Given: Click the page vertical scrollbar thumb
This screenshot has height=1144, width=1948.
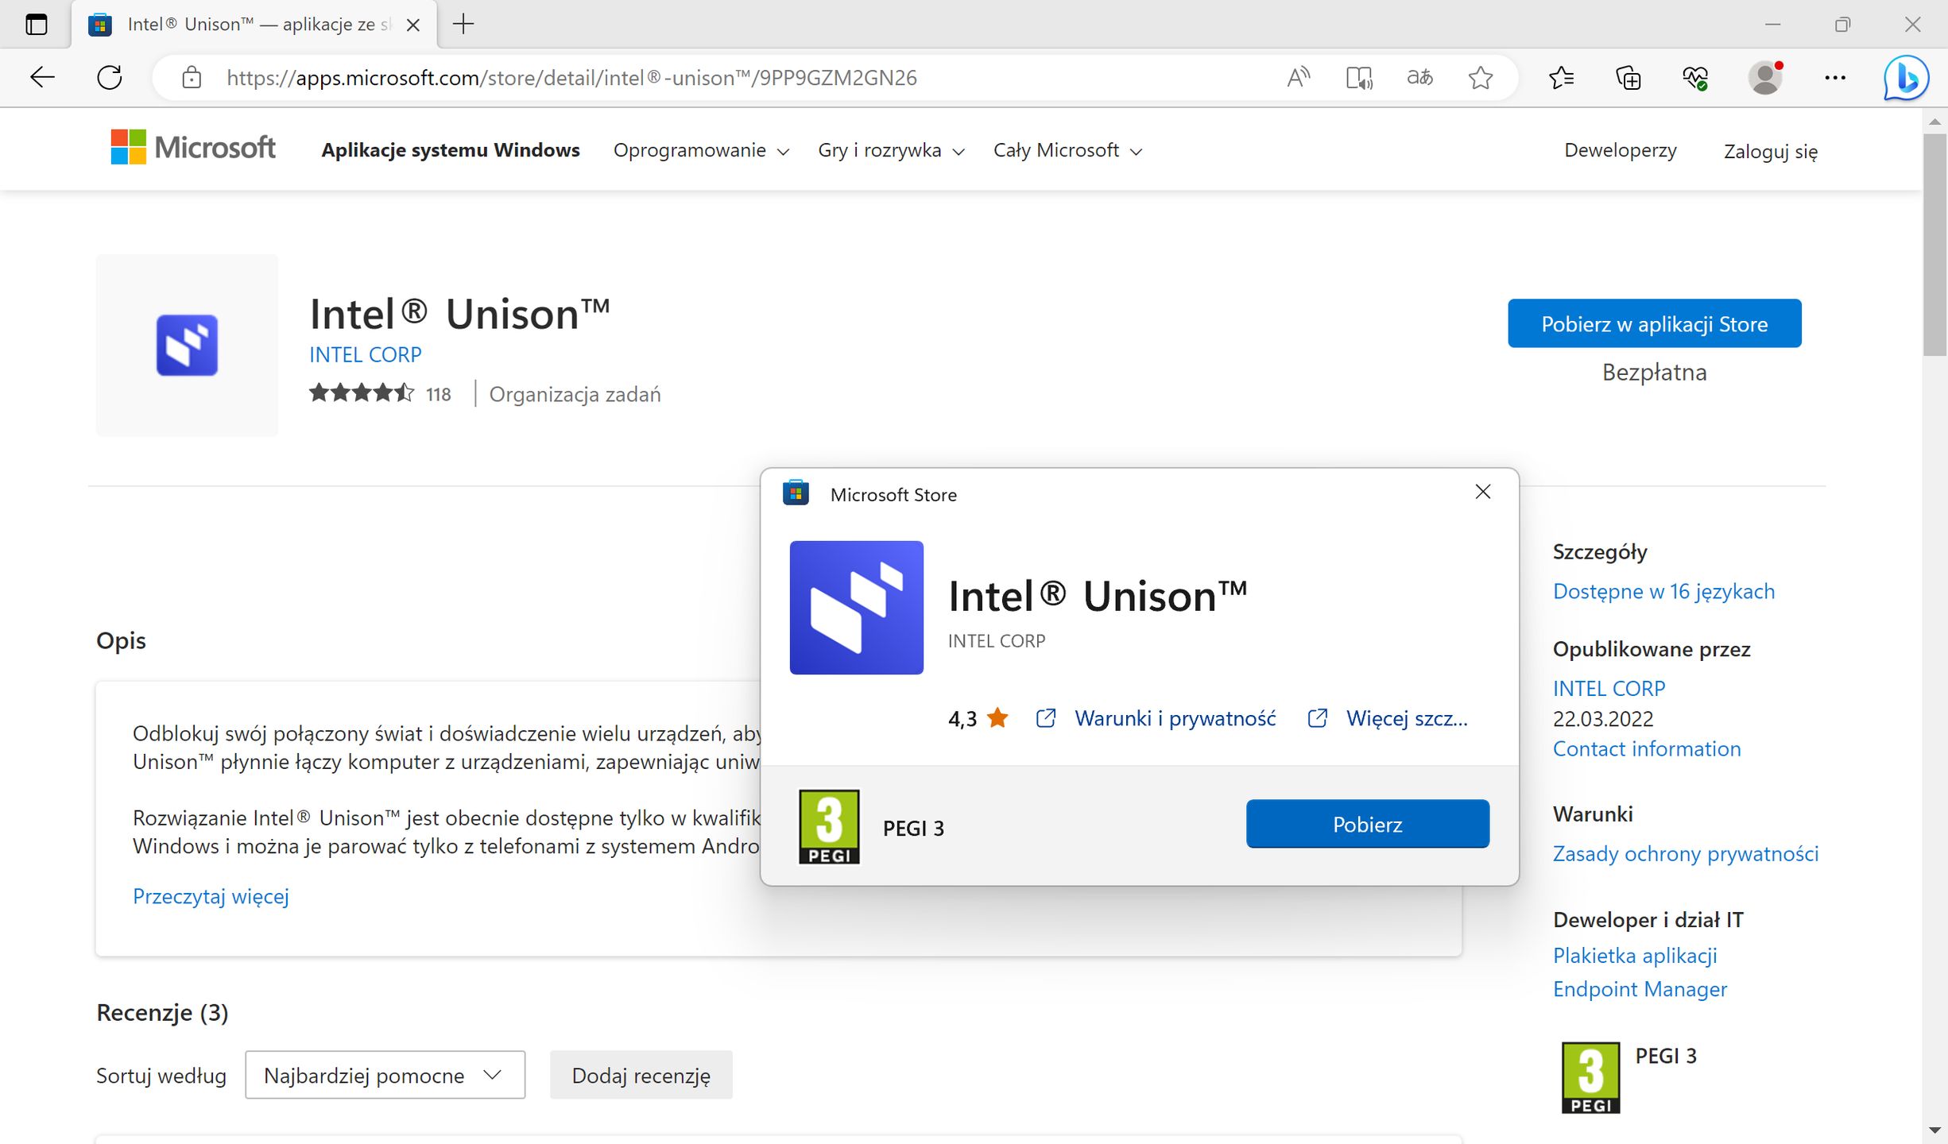Looking at the screenshot, I should 1934,245.
